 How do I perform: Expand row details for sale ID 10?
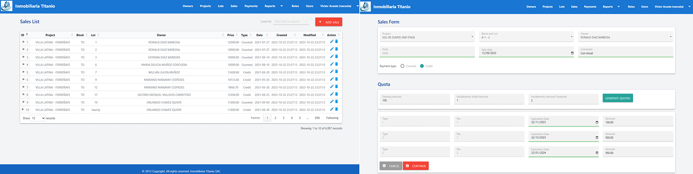(x=23, y=109)
